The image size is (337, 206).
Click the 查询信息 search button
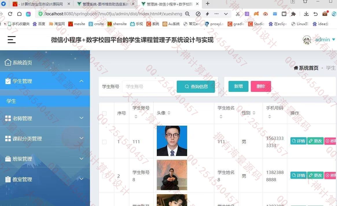[196, 86]
